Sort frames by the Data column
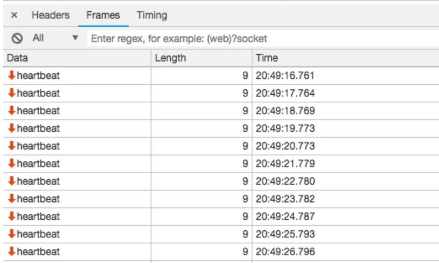 click(76, 58)
